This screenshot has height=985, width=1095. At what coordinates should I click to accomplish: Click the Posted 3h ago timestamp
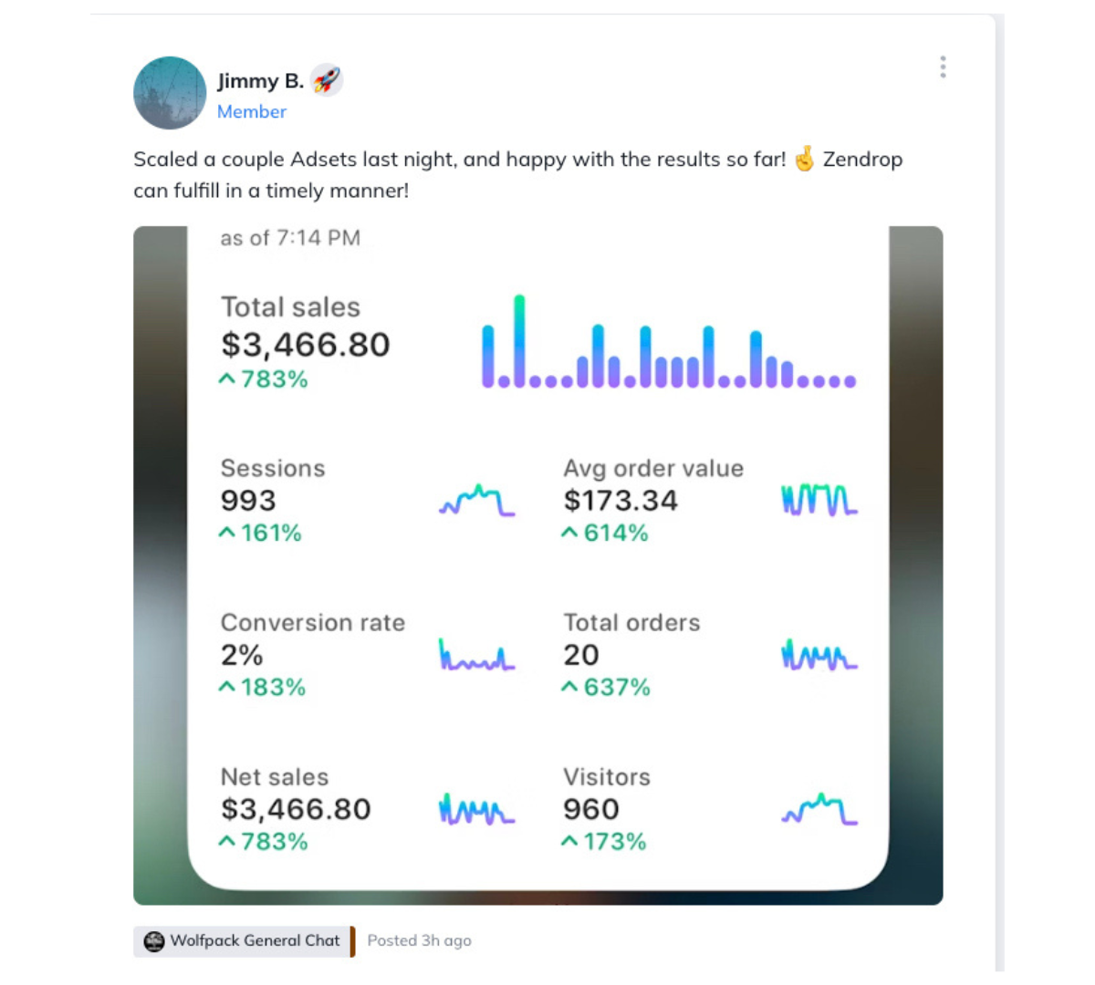(419, 941)
